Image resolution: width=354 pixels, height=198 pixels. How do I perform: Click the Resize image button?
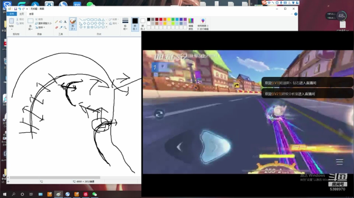click(x=43, y=24)
